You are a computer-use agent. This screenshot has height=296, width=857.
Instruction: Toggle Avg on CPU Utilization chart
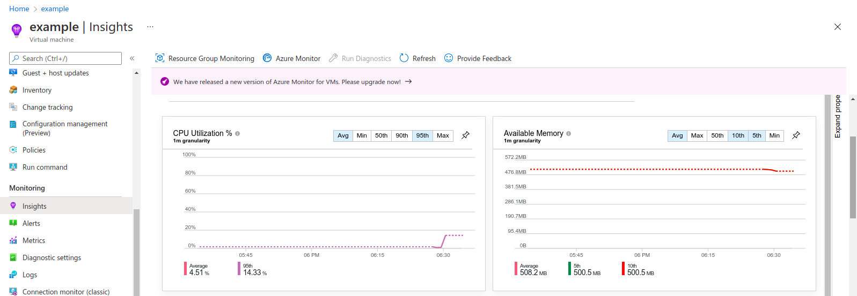click(x=343, y=135)
